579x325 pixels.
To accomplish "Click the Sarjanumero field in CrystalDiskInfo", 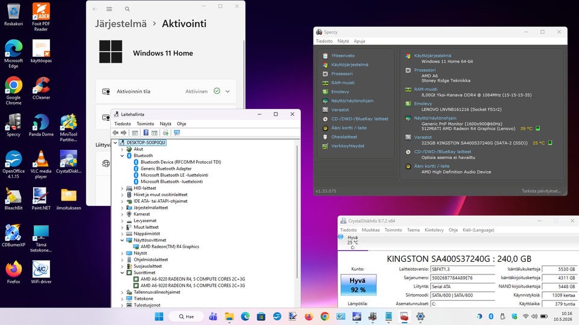I will tap(463, 278).
